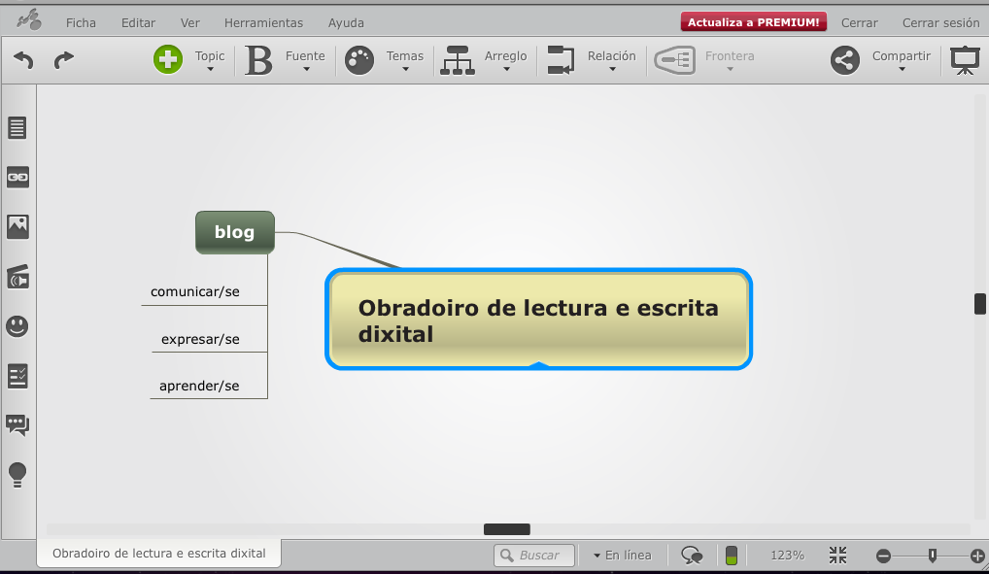Open the Image panel in sidebar

[x=17, y=226]
